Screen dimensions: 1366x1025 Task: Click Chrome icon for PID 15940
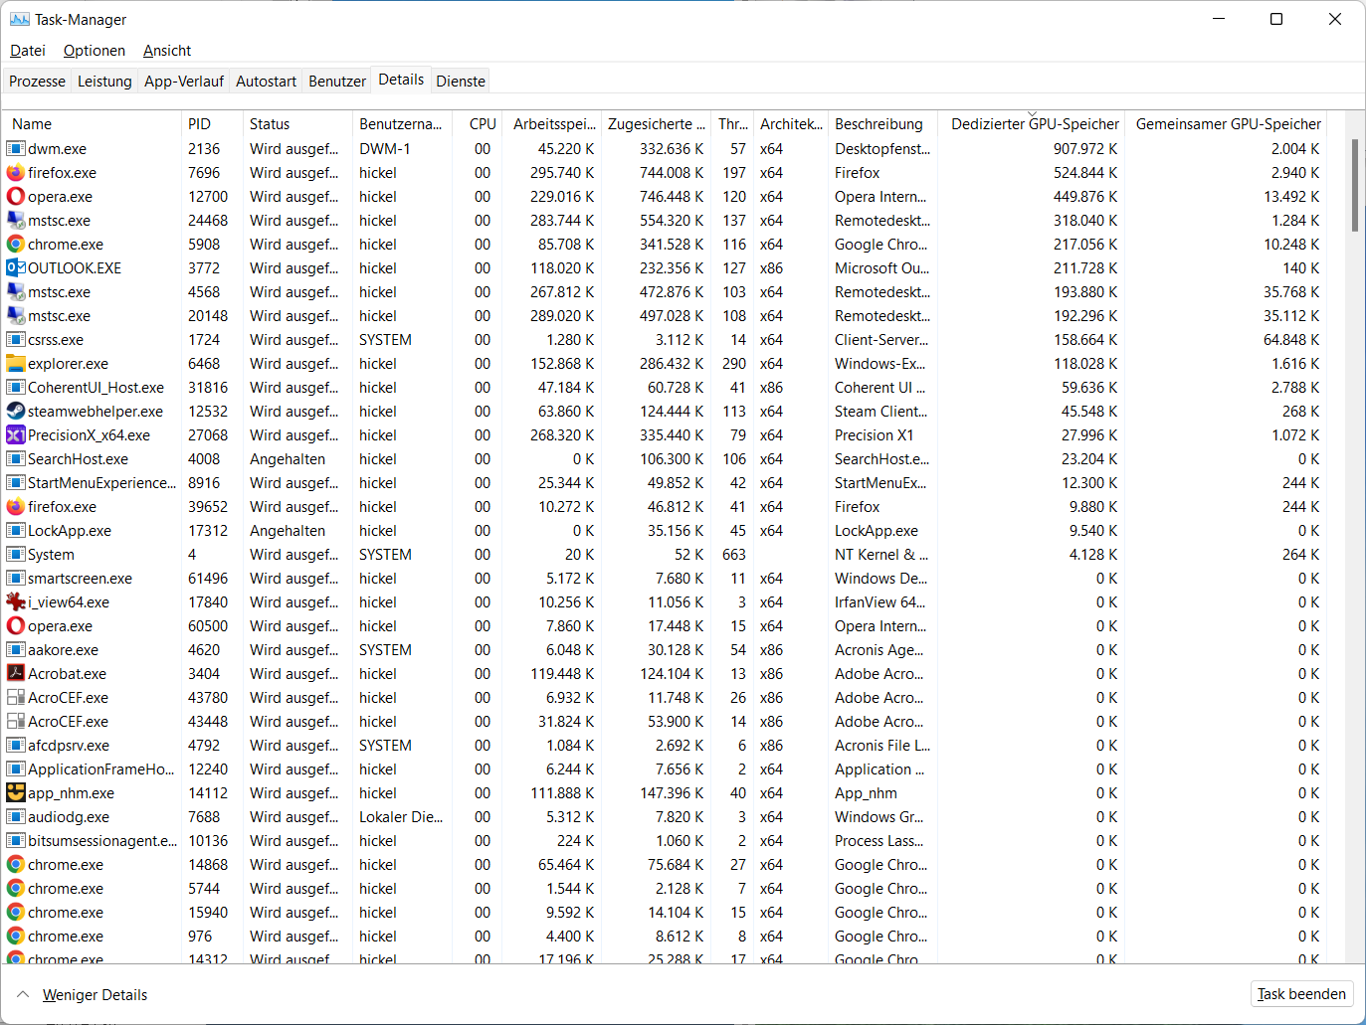pyautogui.click(x=16, y=913)
